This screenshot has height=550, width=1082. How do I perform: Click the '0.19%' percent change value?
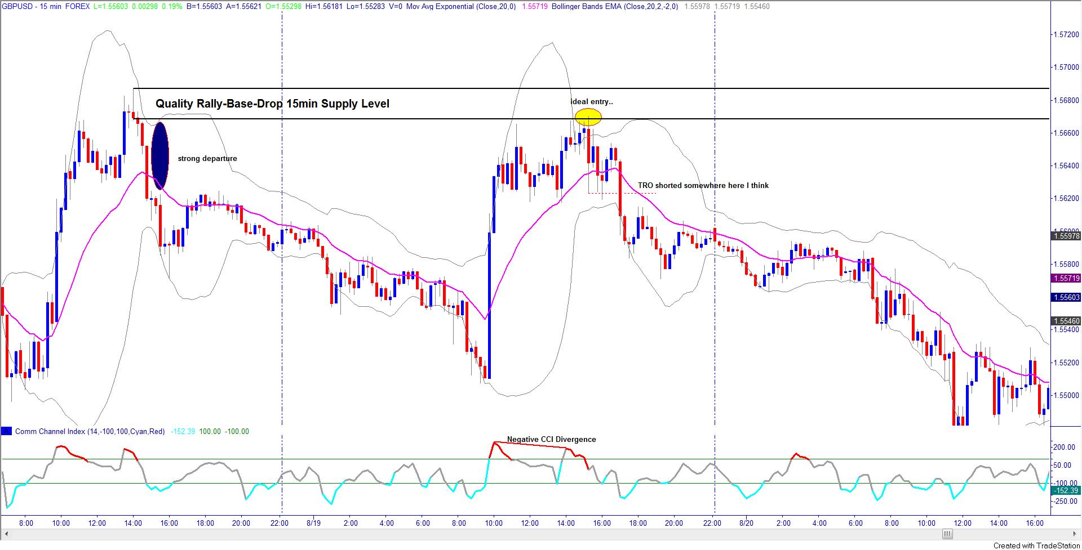tap(171, 6)
